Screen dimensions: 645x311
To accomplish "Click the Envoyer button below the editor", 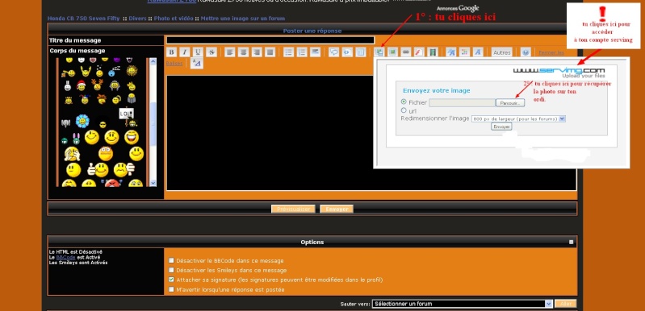I will click(337, 209).
